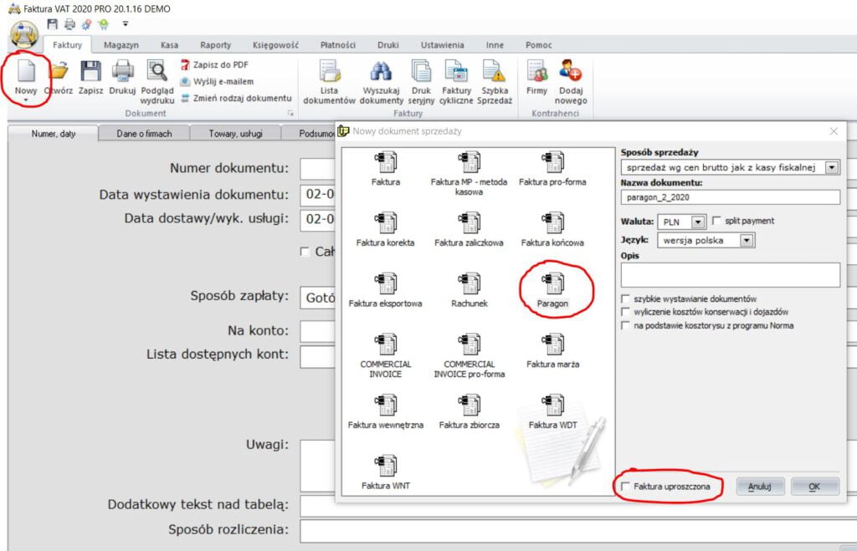Image resolution: width=857 pixels, height=551 pixels.
Task: Toggle the split payment checkbox
Action: pos(716,221)
